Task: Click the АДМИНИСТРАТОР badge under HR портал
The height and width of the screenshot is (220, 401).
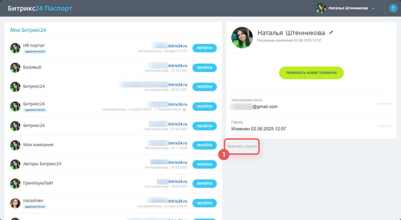Action: point(35,52)
